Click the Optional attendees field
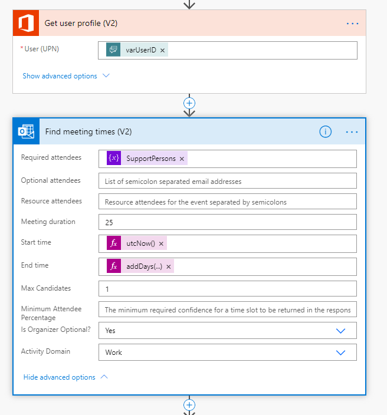387x415 pixels. (x=227, y=181)
